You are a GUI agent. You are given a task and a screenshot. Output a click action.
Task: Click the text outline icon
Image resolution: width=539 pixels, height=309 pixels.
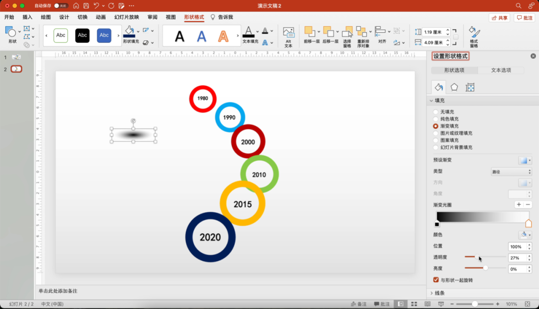pos(265,30)
